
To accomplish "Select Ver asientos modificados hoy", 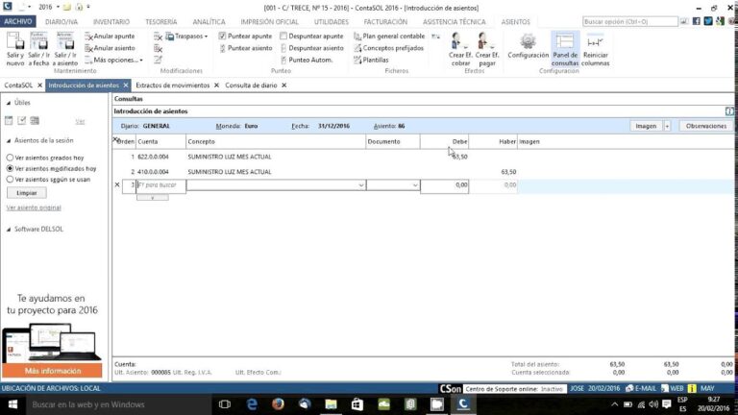I will (x=10, y=168).
